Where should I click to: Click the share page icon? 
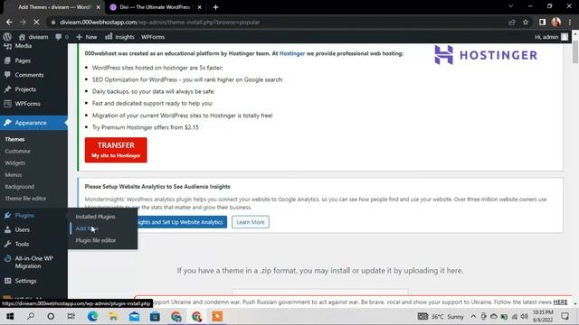(x=512, y=22)
